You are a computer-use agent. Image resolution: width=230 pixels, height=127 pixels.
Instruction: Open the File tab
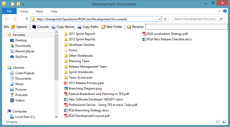click(x=9, y=11)
